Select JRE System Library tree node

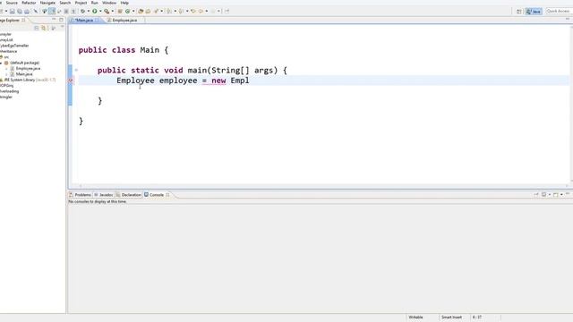click(28, 80)
